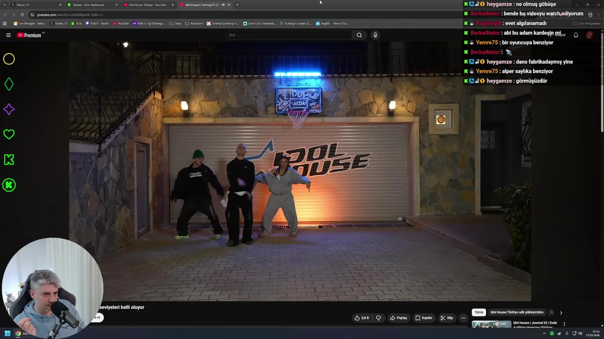Show hidden system tray icons
604x339 pixels.
coord(544,333)
